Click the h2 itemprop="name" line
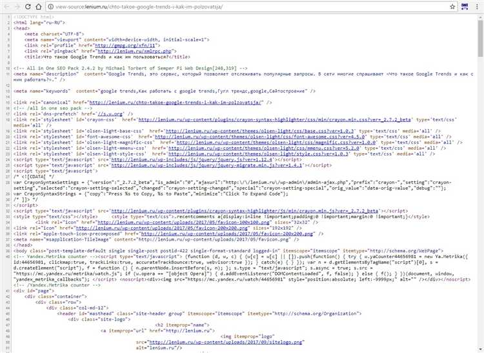 click(x=182, y=325)
